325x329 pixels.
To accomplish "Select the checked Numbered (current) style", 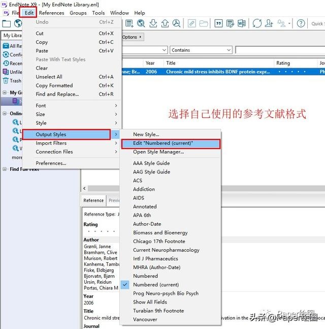I will pos(171,285).
